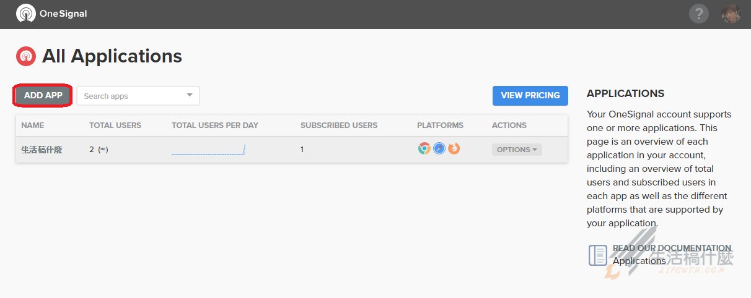Click the TOTAL USERS column header
The width and height of the screenshot is (751, 298).
tap(115, 126)
